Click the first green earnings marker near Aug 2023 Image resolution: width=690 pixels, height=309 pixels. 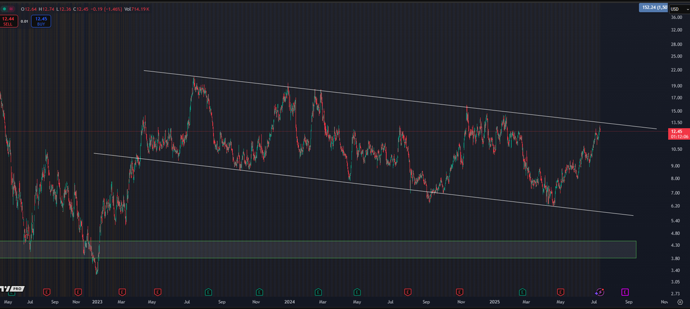coord(208,292)
